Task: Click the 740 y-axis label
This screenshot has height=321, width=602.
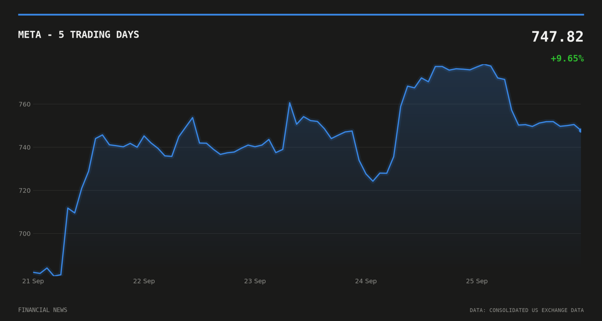Action: tap(24, 147)
